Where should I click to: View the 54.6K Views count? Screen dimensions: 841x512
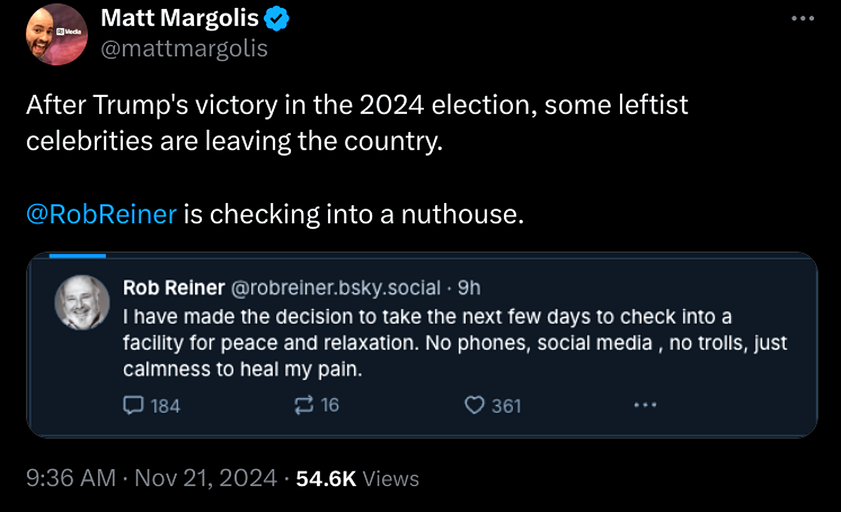click(x=357, y=479)
